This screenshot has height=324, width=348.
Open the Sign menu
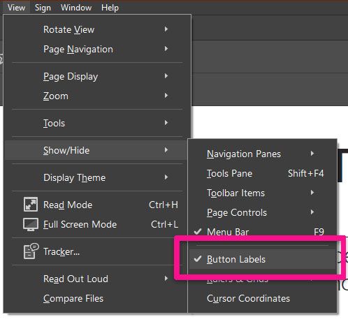click(43, 8)
